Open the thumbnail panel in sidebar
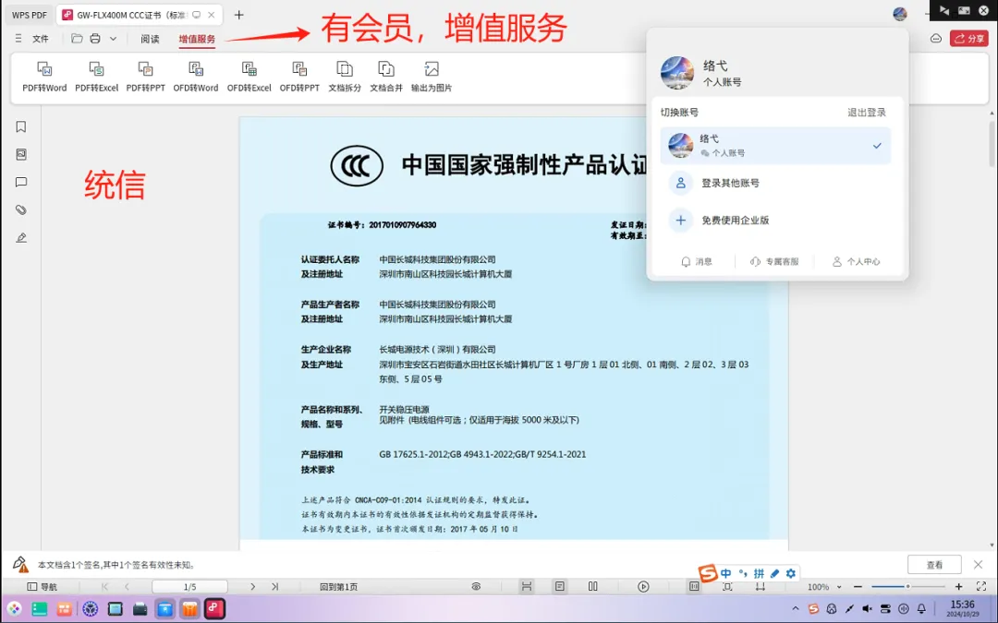Image resolution: width=998 pixels, height=623 pixels. tap(21, 154)
